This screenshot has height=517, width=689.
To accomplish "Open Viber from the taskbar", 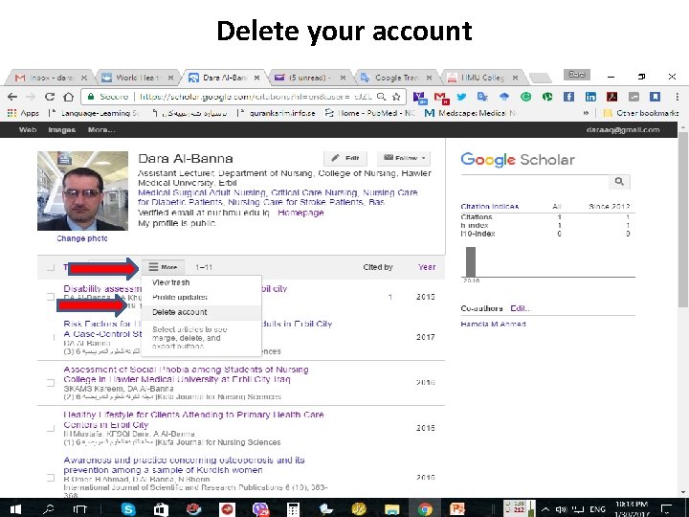I will tap(260, 509).
